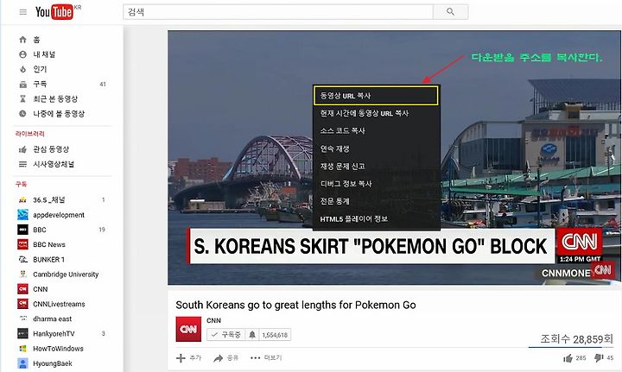This screenshot has height=372, width=622.
Task: Open the 시사영상채널 playlist
Action: (54, 164)
